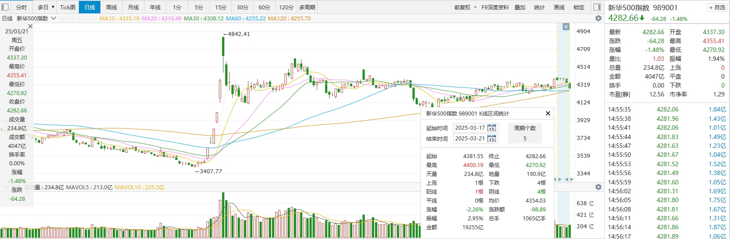Switch to 120分 minute chart

286,7
